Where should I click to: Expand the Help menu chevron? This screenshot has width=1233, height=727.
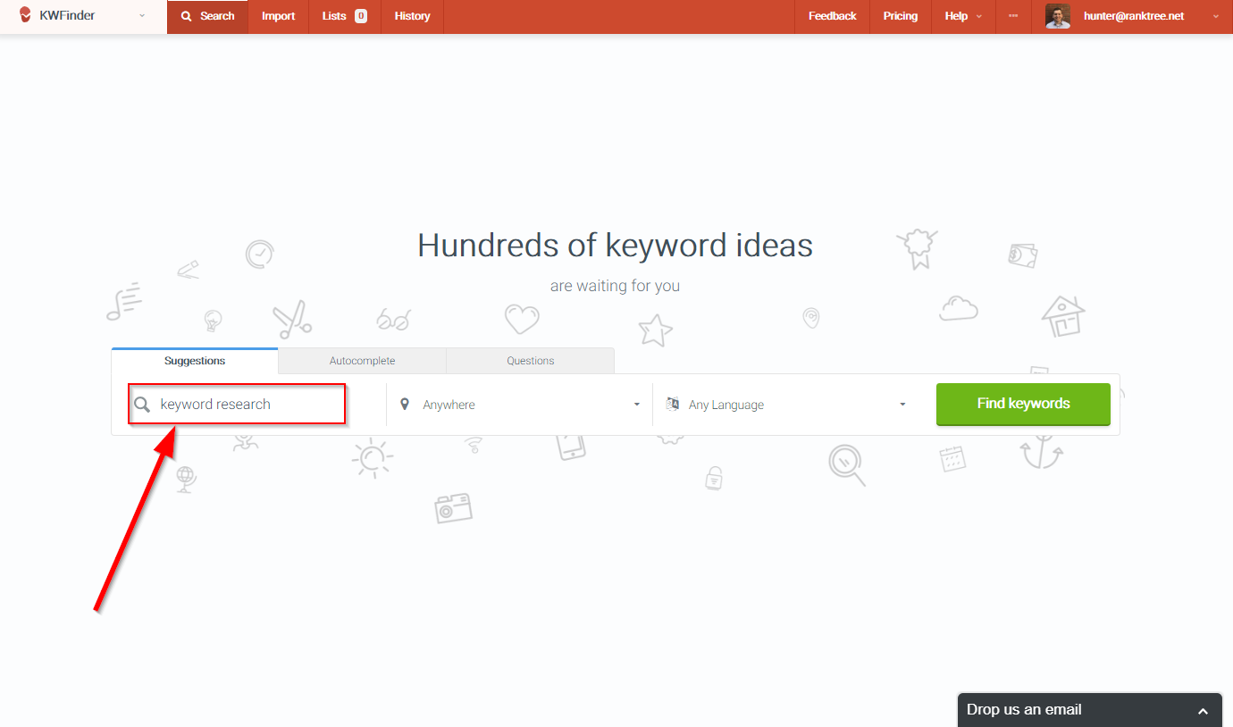pos(979,15)
